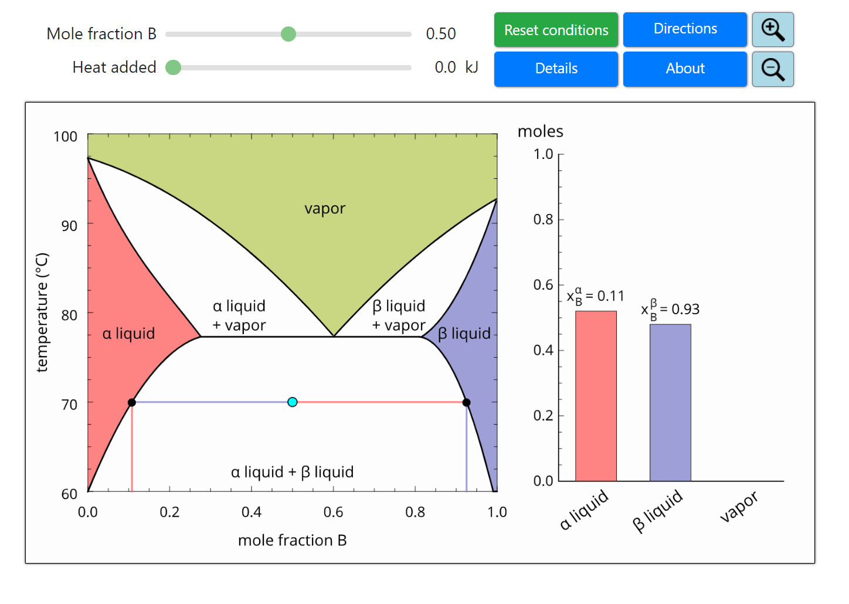Viewport: 849px width, 604px height.
Task: Click the Mole fraction B slider handle
Action: pyautogui.click(x=288, y=34)
